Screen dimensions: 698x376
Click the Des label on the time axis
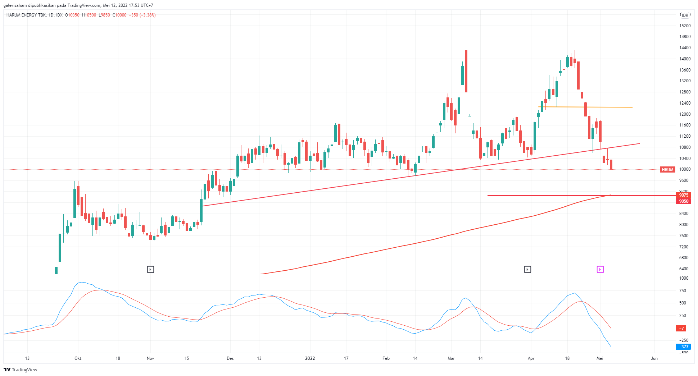230,358
